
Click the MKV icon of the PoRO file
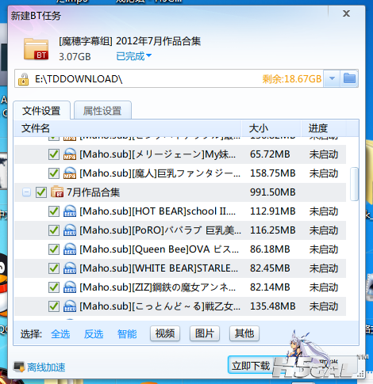click(70, 230)
